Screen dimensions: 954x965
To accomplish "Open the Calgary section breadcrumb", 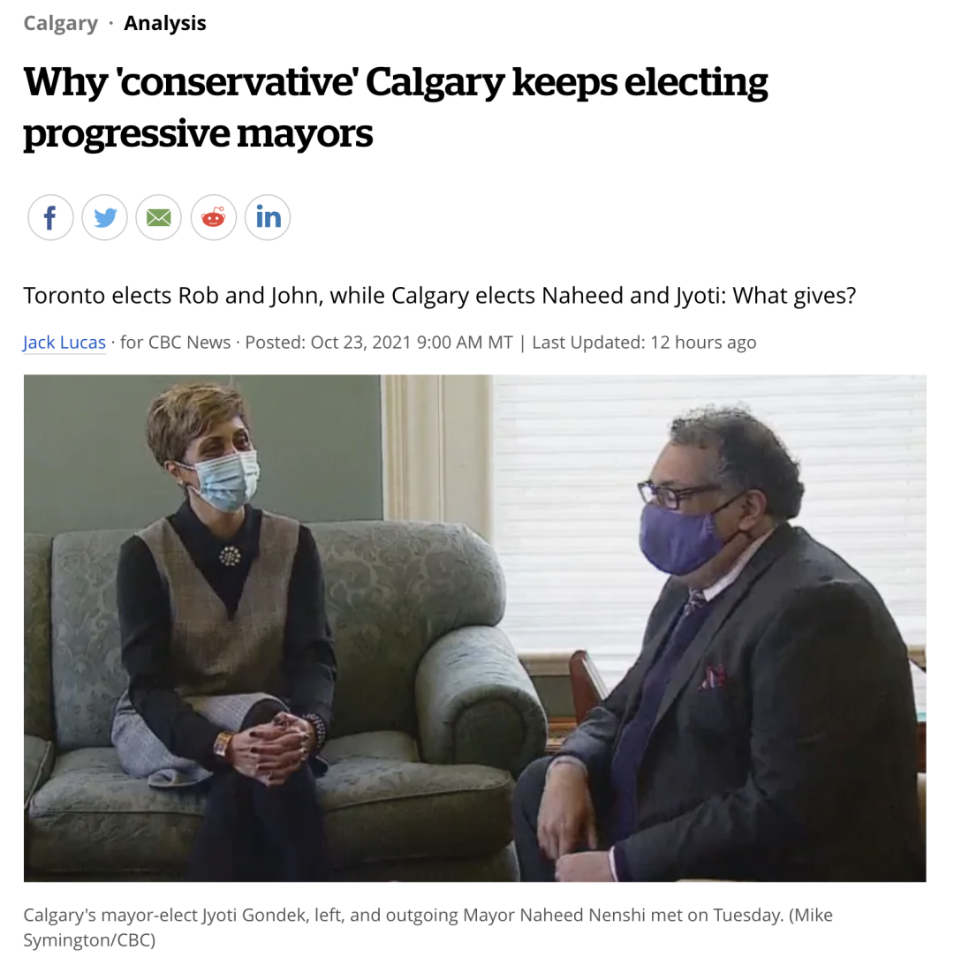I will coord(60,23).
